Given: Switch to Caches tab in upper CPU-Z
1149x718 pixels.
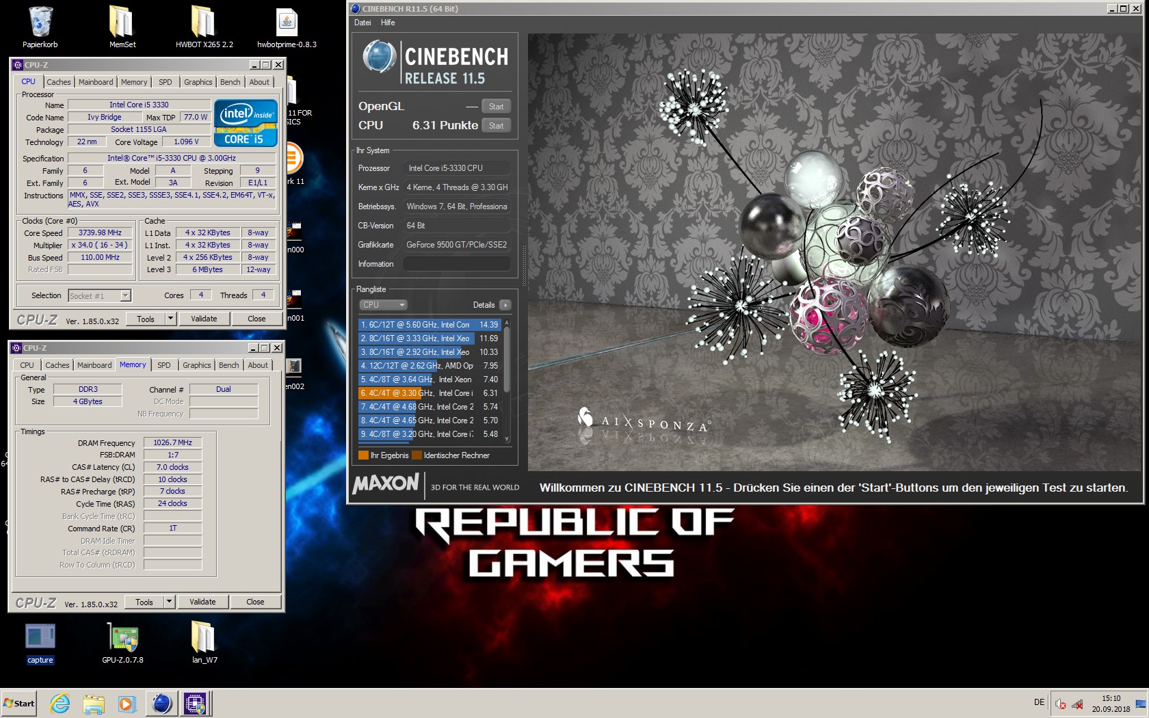Looking at the screenshot, I should coord(59,82).
